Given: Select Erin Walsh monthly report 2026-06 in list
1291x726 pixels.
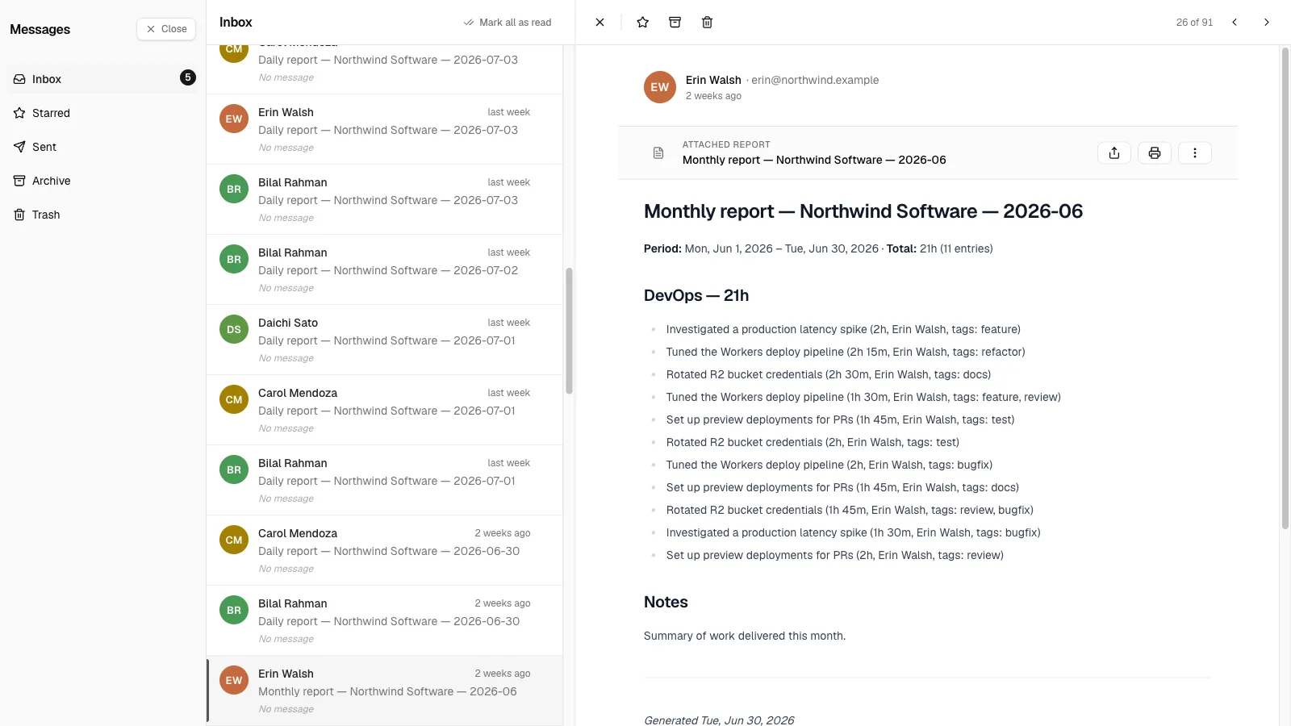Looking at the screenshot, I should coord(385,691).
